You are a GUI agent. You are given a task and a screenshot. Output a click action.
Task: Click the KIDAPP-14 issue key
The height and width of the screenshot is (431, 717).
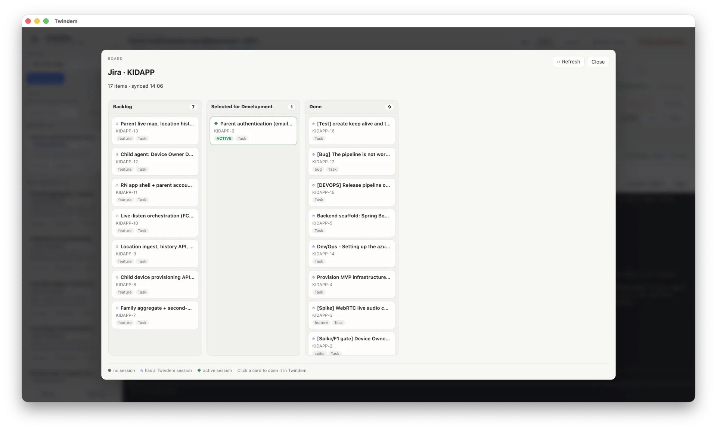click(x=323, y=254)
